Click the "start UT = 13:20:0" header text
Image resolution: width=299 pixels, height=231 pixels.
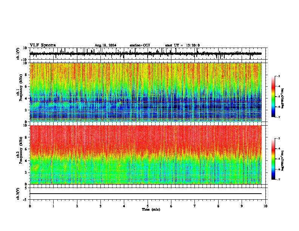click(x=182, y=45)
